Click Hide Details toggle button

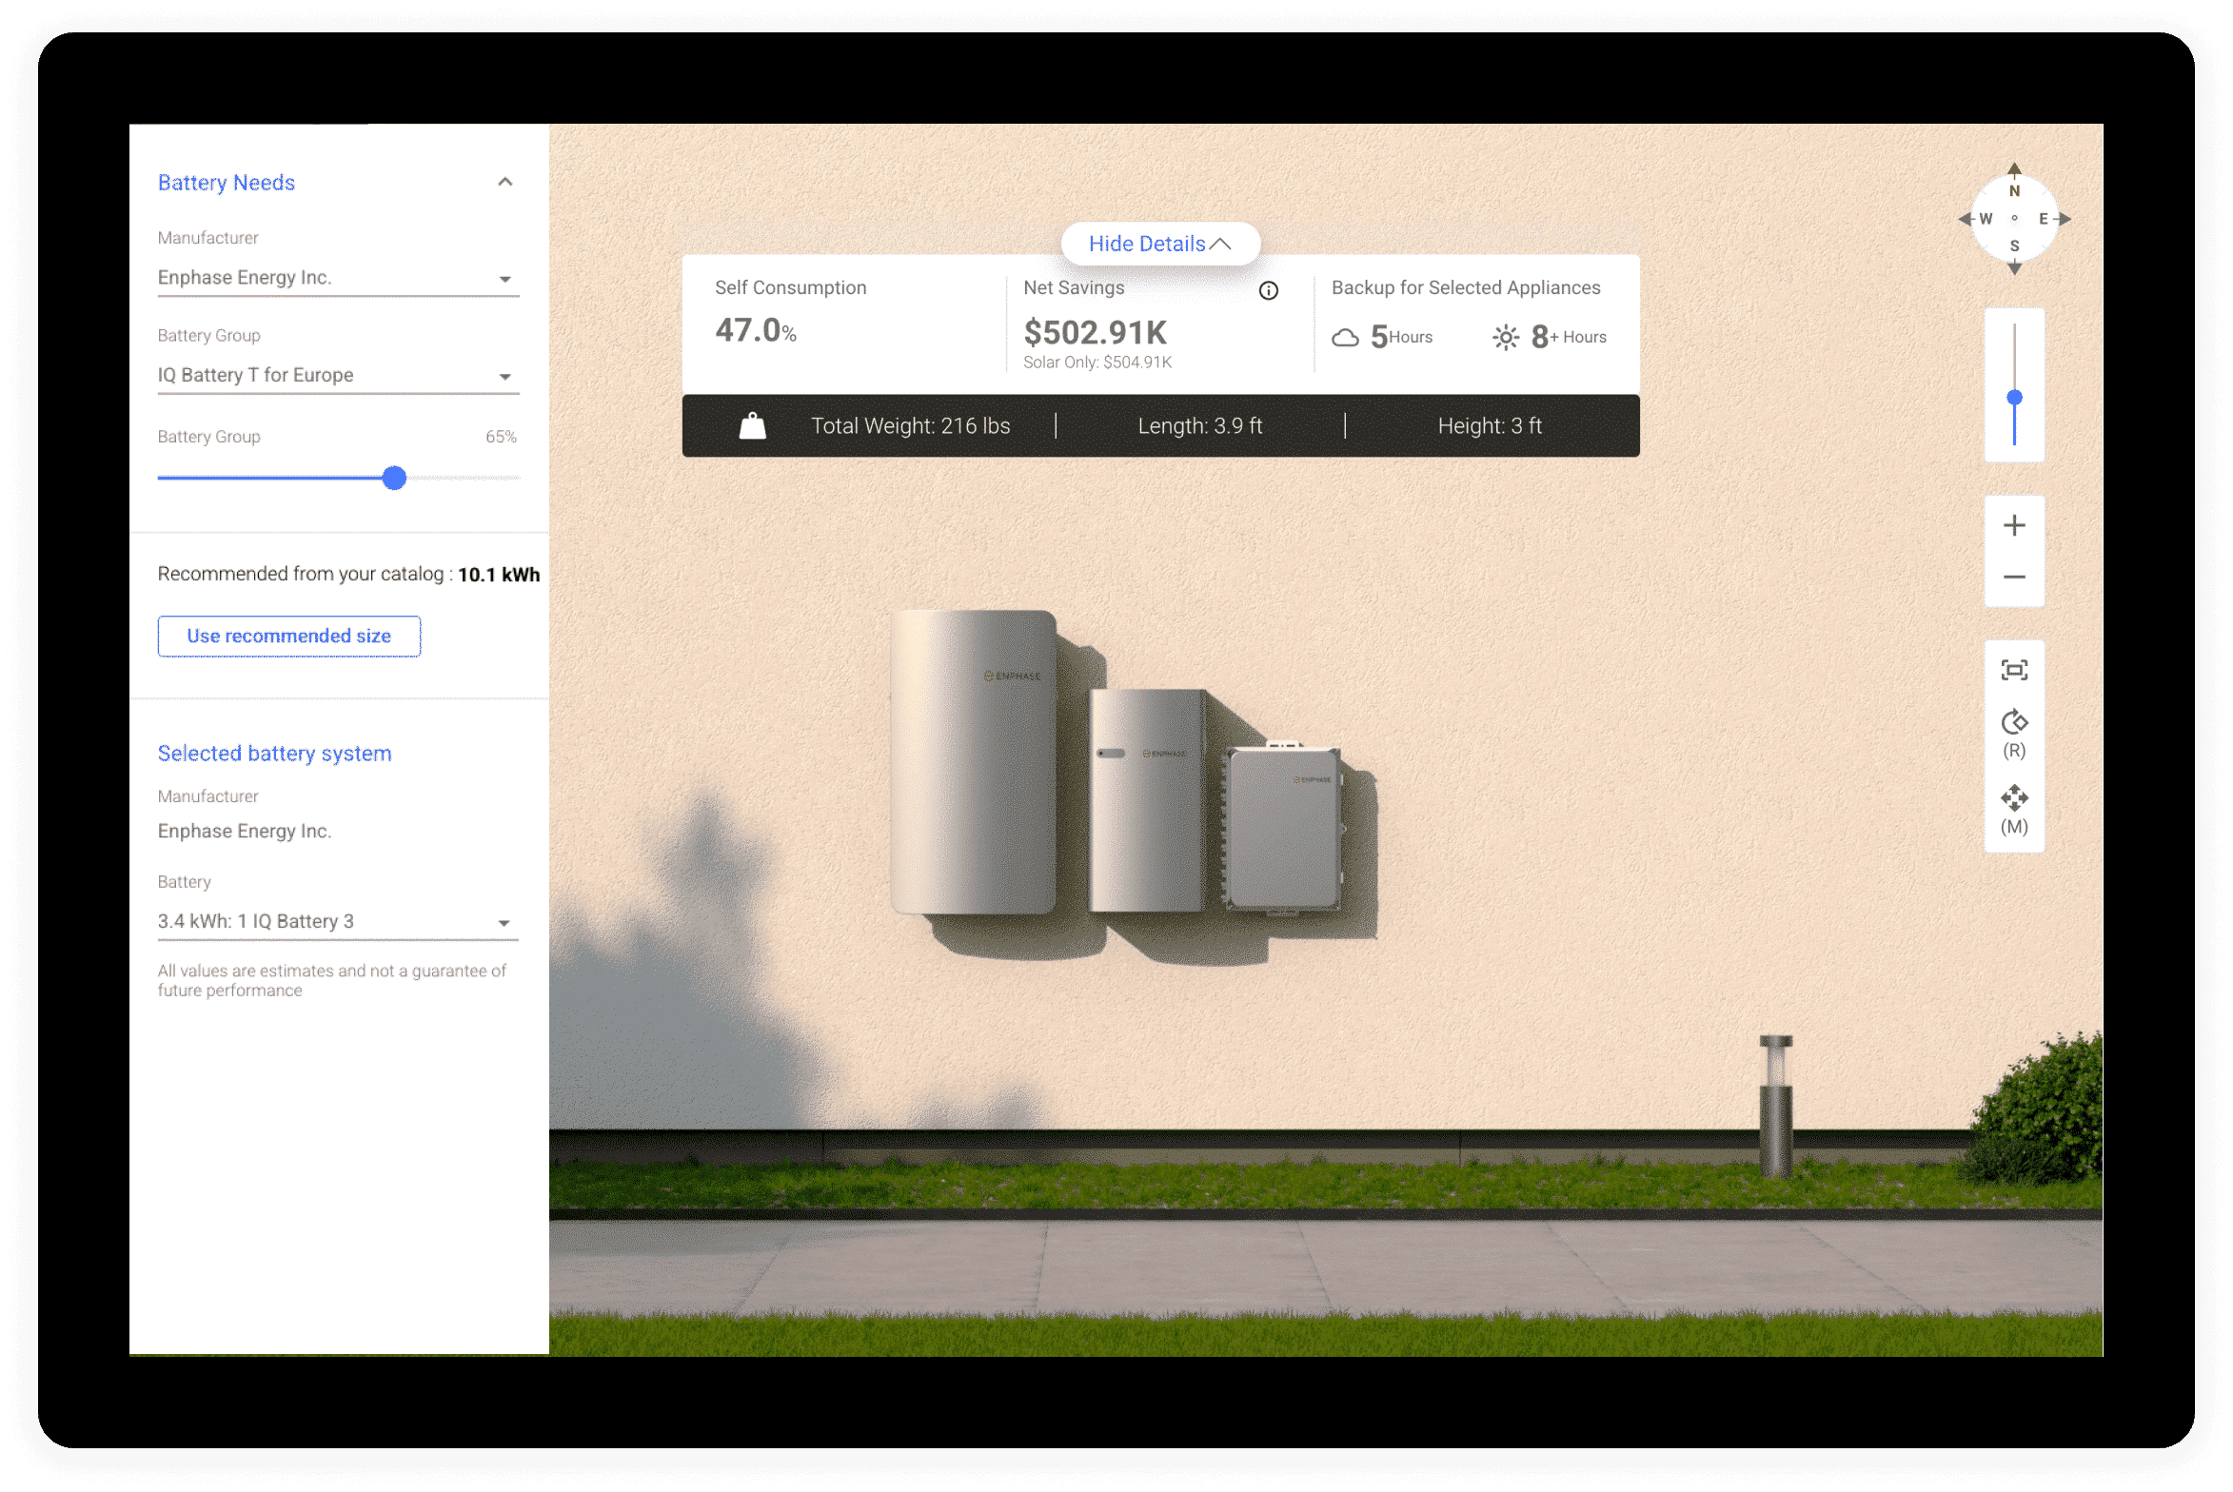point(1160,244)
